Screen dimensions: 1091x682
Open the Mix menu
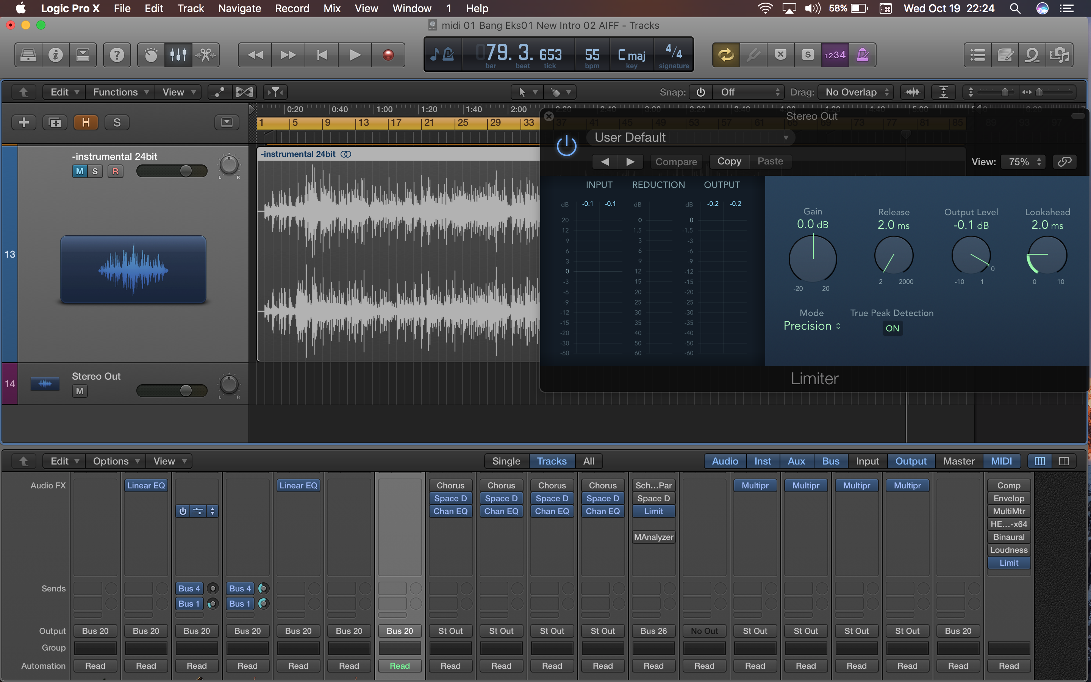tap(332, 8)
